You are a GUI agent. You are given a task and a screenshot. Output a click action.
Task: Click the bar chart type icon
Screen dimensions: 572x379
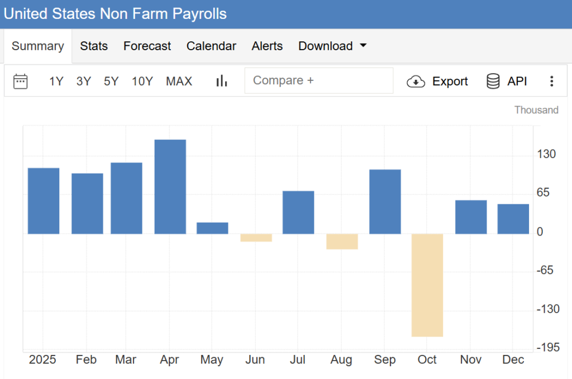pos(222,81)
